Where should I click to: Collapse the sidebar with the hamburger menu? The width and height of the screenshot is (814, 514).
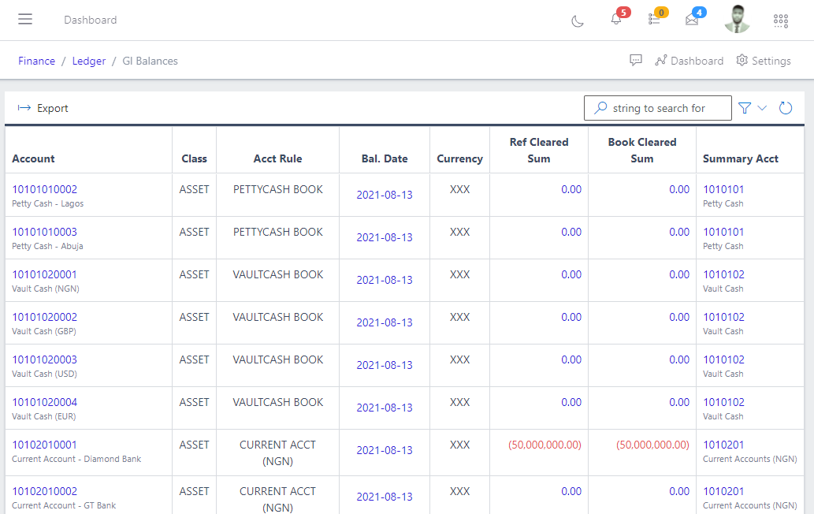(x=26, y=20)
